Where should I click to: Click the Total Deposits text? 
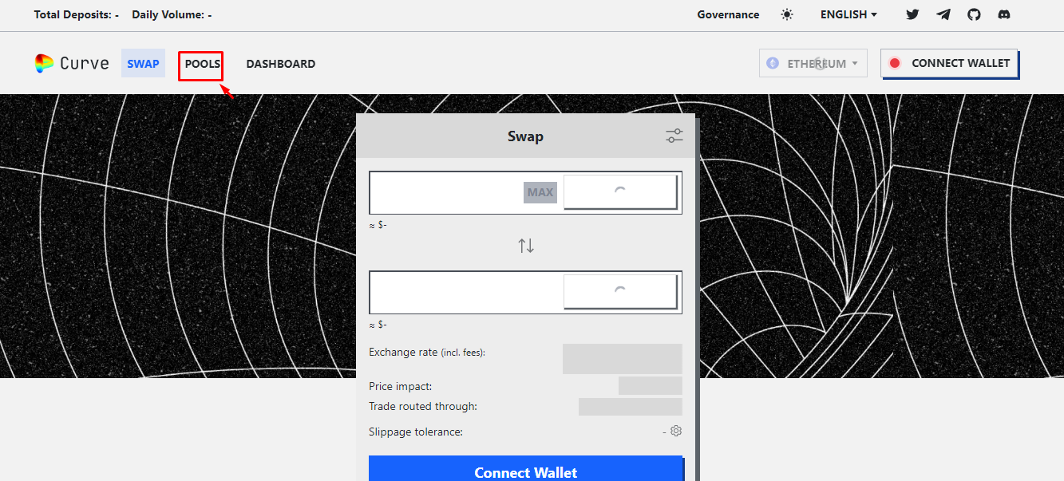tap(77, 14)
